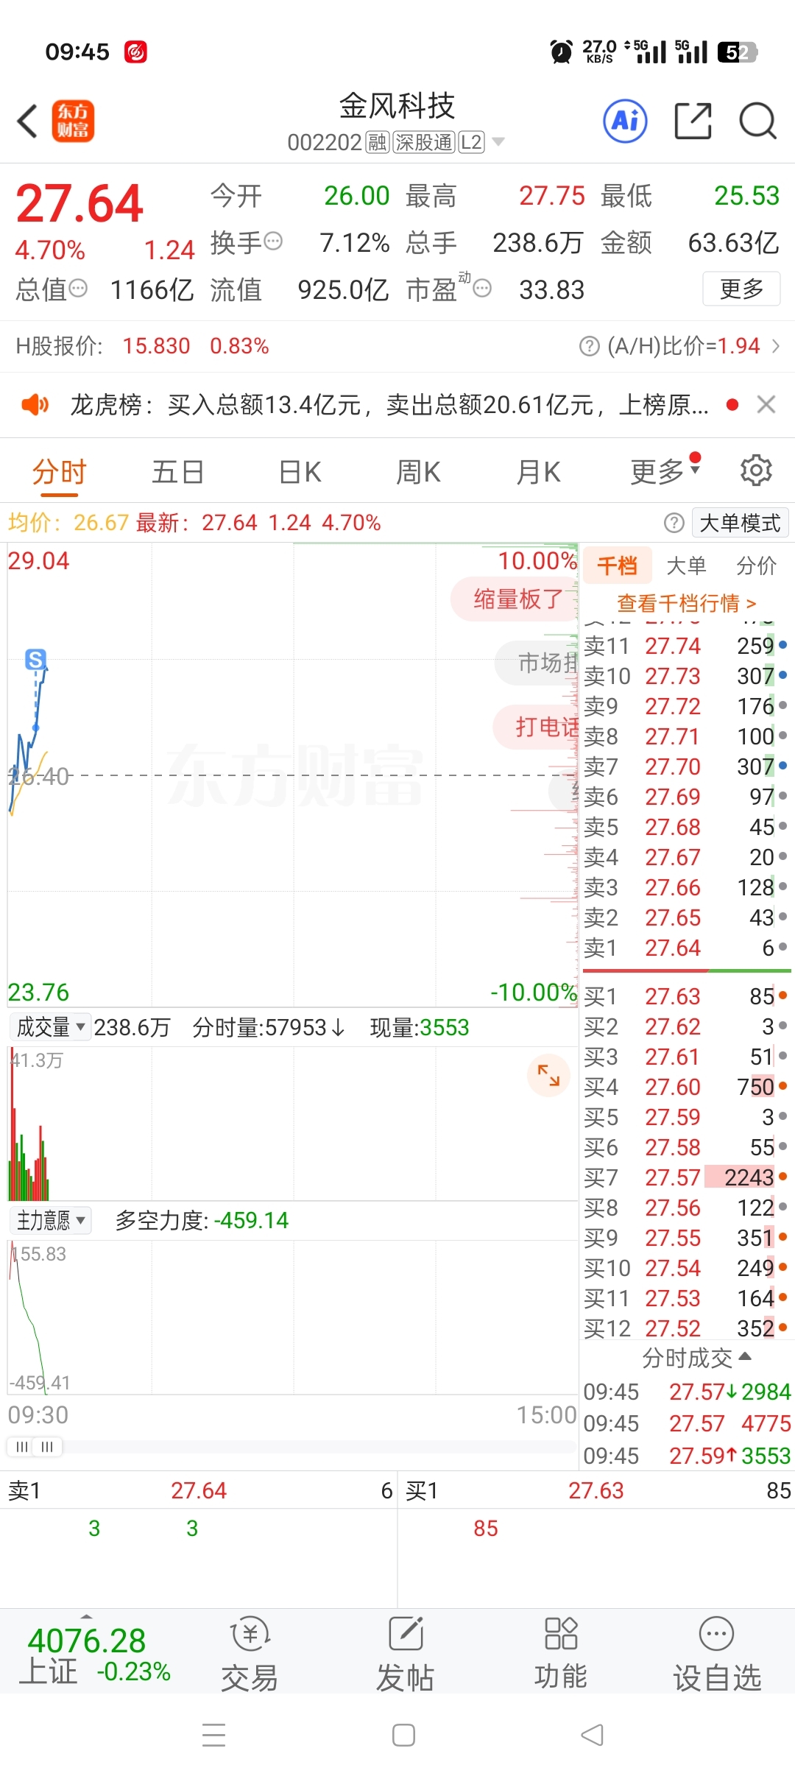Image resolution: width=795 pixels, height=1776 pixels.
Task: Tap the Android recent apps button
Action: (x=214, y=1735)
